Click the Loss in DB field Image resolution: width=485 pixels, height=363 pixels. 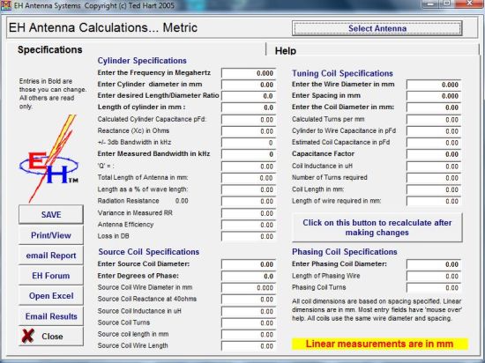click(249, 236)
